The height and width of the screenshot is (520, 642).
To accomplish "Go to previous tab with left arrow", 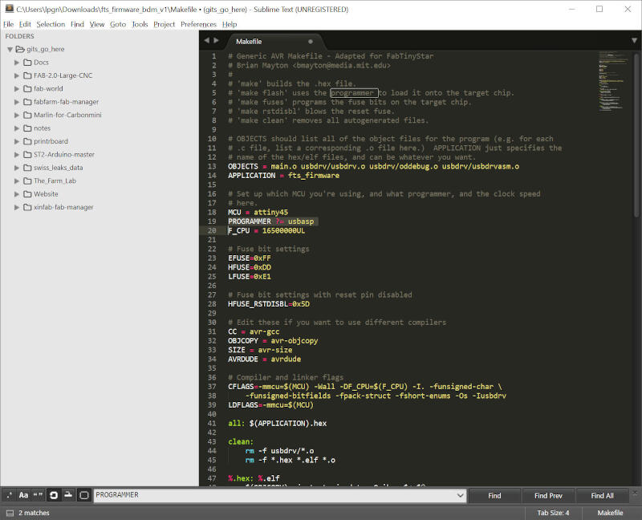I will (x=206, y=40).
